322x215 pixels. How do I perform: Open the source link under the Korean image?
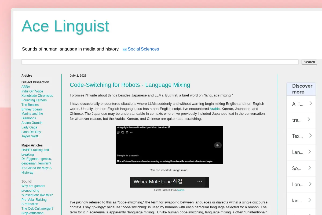click(180, 190)
